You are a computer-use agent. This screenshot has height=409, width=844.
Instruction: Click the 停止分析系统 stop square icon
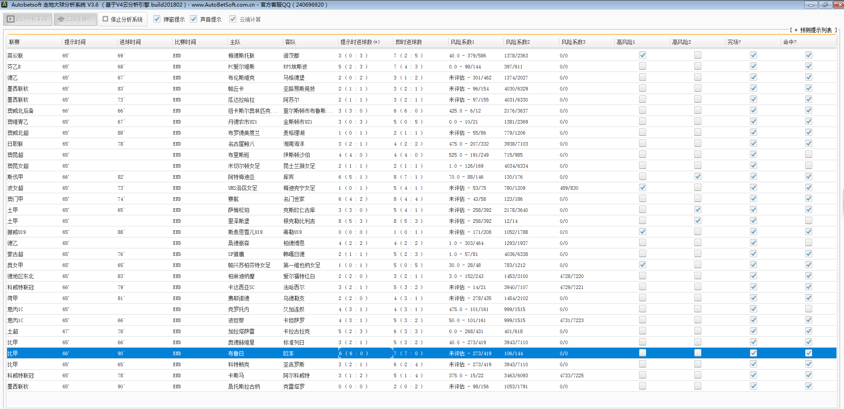(x=106, y=19)
